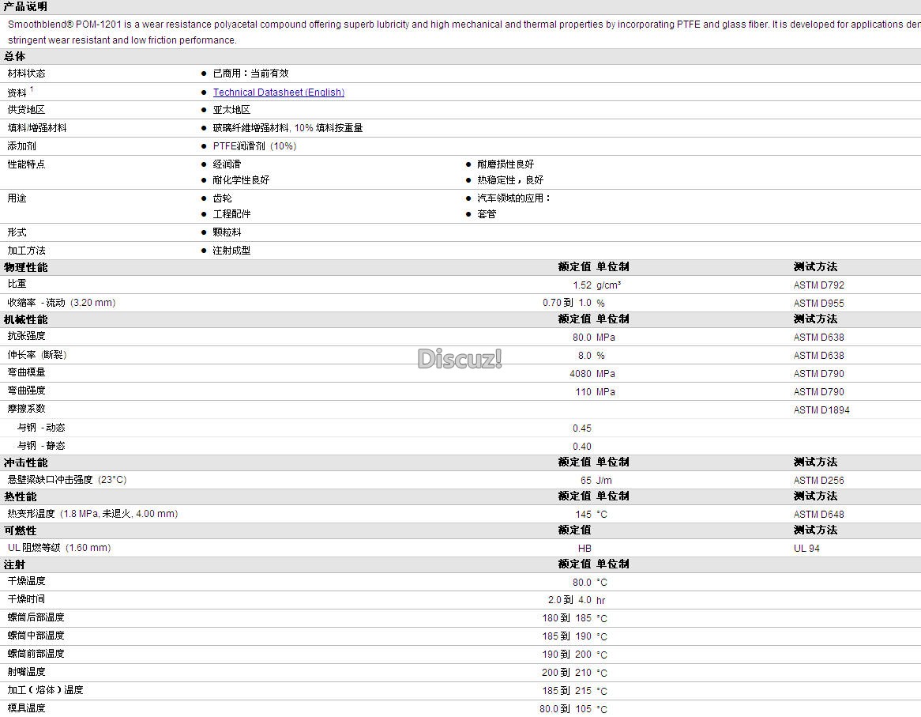Click the 产品说明 section heading
The height and width of the screenshot is (717, 921).
[25, 6]
